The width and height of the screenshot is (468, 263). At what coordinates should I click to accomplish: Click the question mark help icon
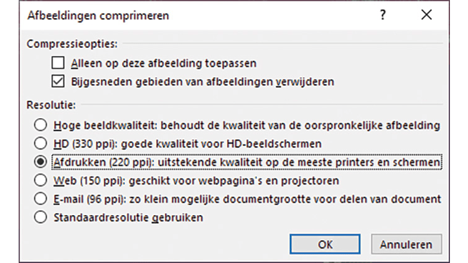click(383, 16)
